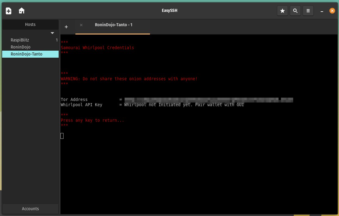Close the RoninDojo-Tanto - 1 tab
Screen dimensions: 339x216
pyautogui.click(x=81, y=25)
